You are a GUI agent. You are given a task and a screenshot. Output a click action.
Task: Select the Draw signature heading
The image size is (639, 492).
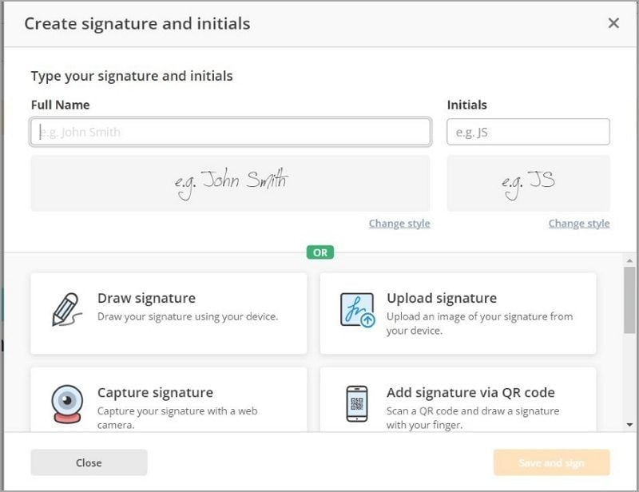pyautogui.click(x=146, y=298)
